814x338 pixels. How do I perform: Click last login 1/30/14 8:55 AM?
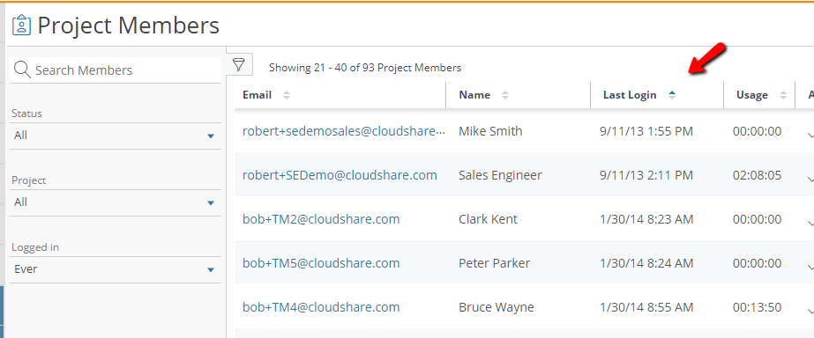coord(646,307)
